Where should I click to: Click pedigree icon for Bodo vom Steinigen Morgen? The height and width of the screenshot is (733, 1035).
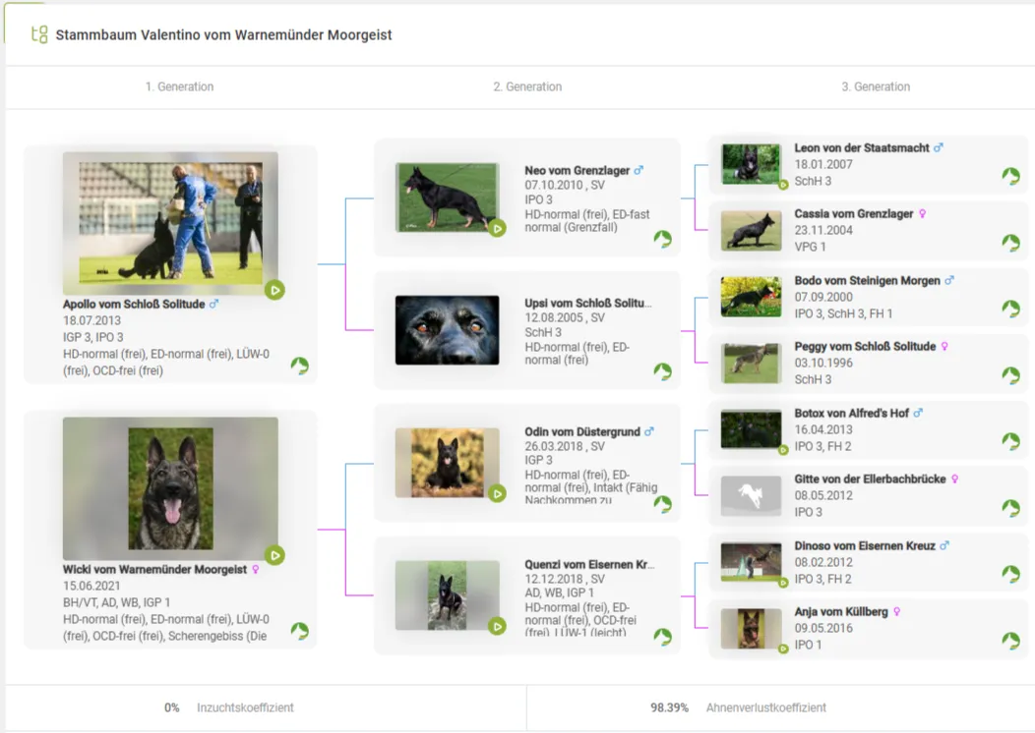click(x=1010, y=309)
